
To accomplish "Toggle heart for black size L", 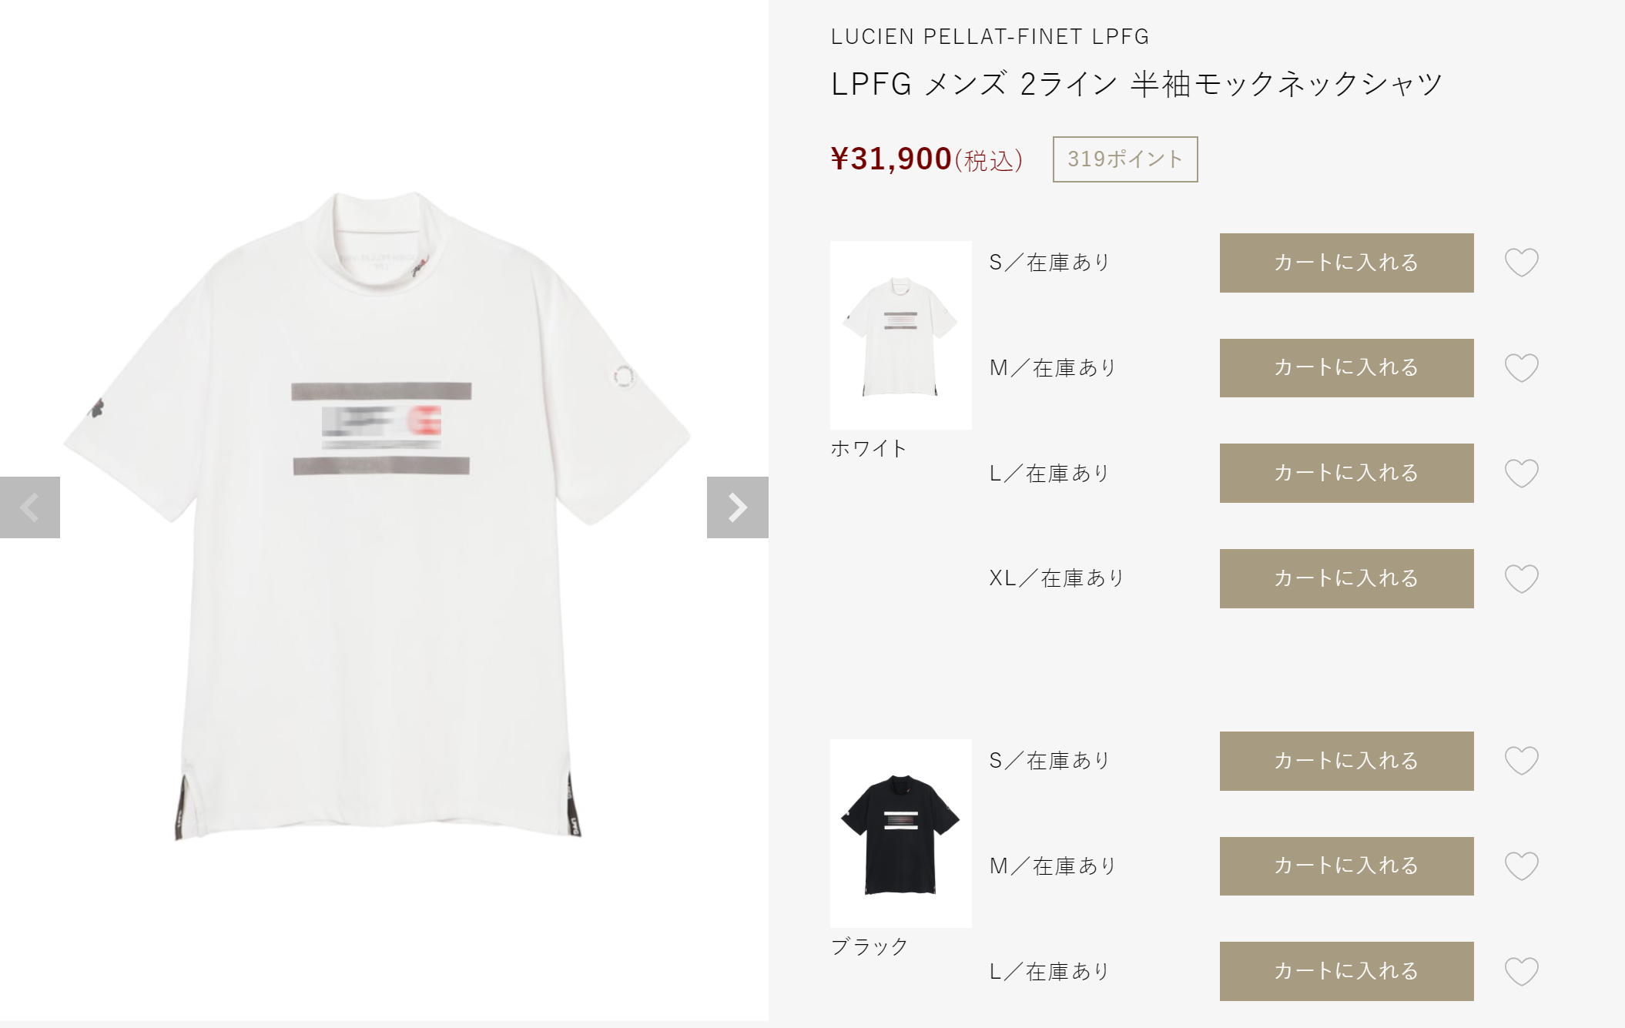I will click(x=1522, y=972).
